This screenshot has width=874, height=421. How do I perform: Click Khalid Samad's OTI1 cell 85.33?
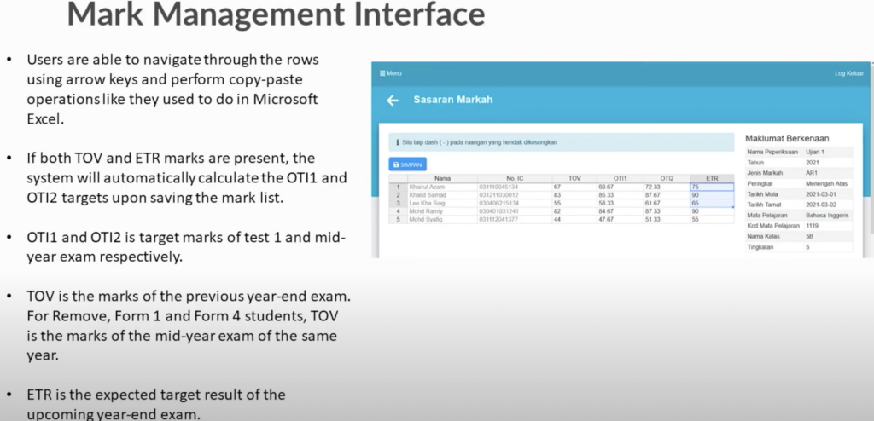click(x=620, y=194)
